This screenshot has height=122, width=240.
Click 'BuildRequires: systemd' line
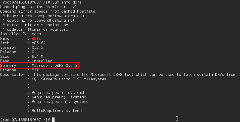pyautogui.click(x=57, y=111)
